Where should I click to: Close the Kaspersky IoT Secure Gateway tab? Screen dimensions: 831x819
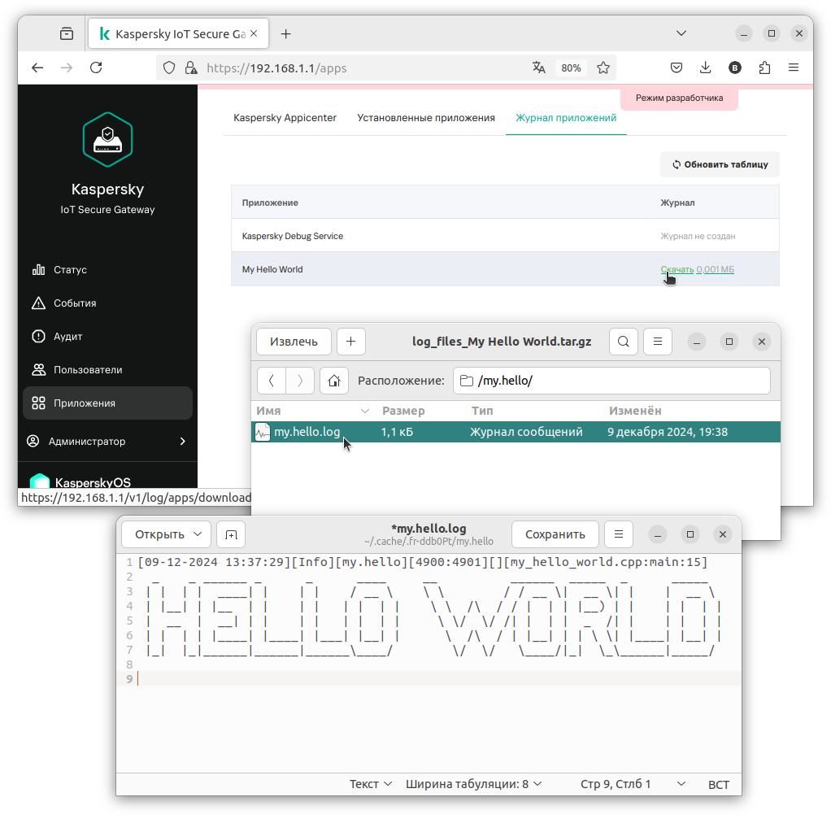click(x=254, y=33)
